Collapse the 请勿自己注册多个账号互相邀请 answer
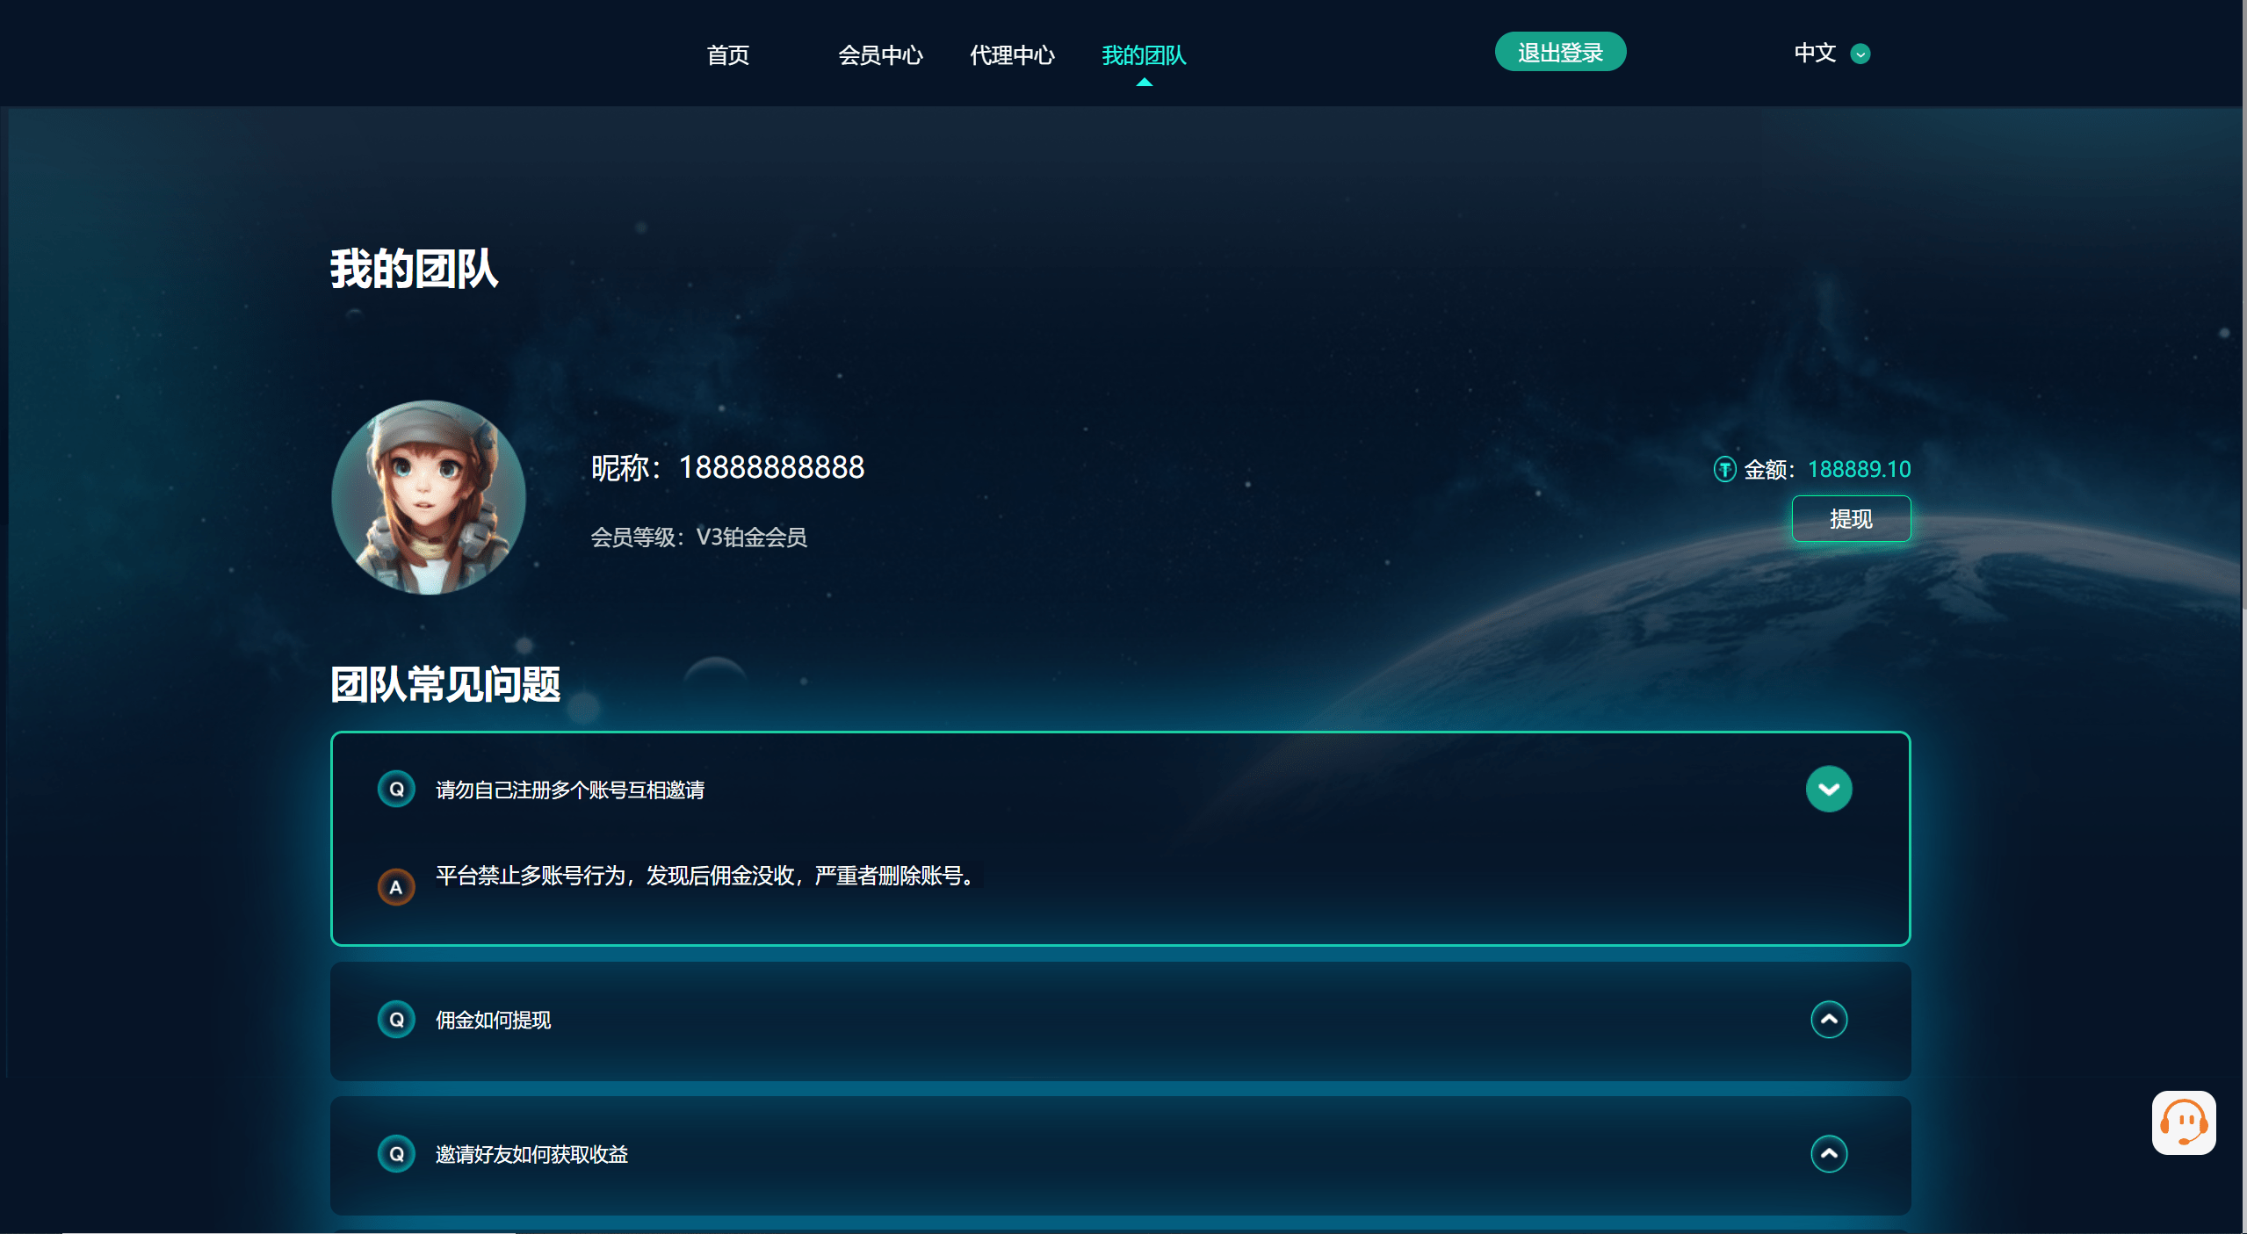 coord(1828,789)
